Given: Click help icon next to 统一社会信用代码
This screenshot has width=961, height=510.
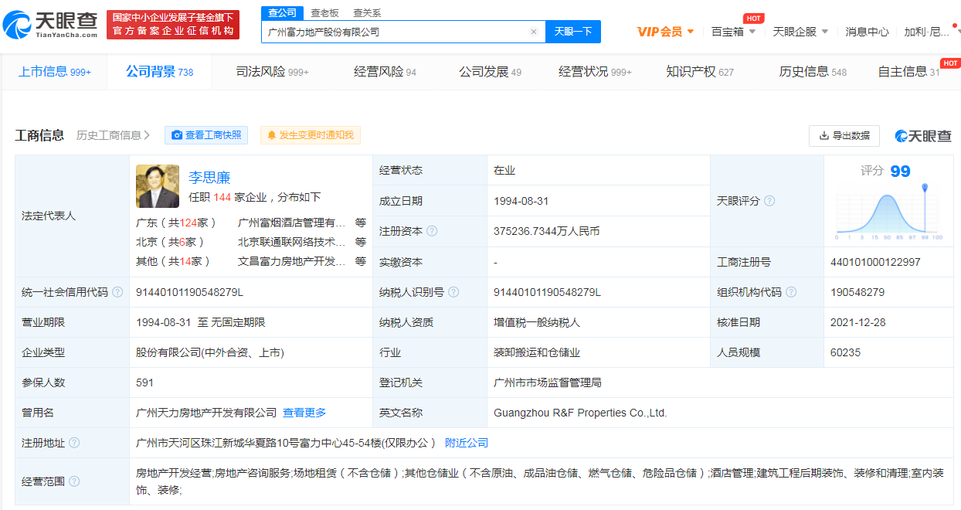Looking at the screenshot, I should [117, 292].
